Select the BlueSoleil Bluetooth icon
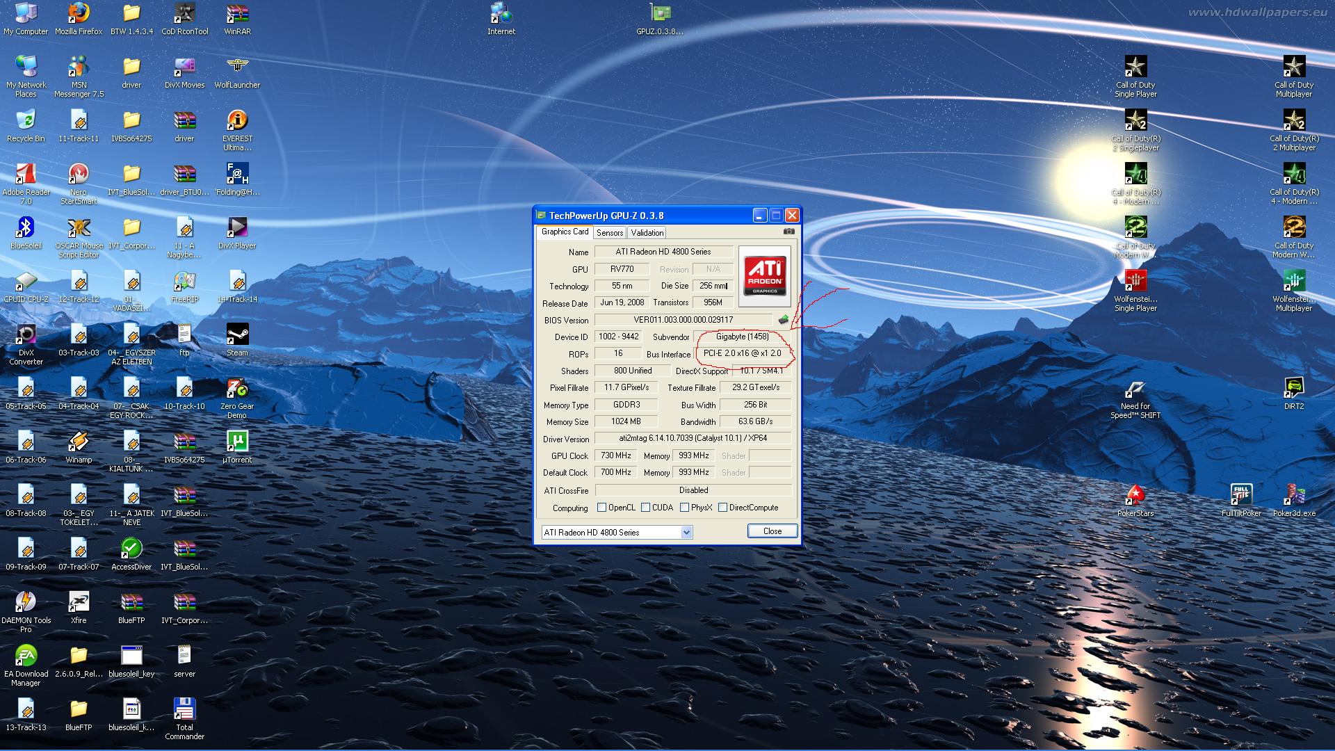1335x751 pixels. 26,233
